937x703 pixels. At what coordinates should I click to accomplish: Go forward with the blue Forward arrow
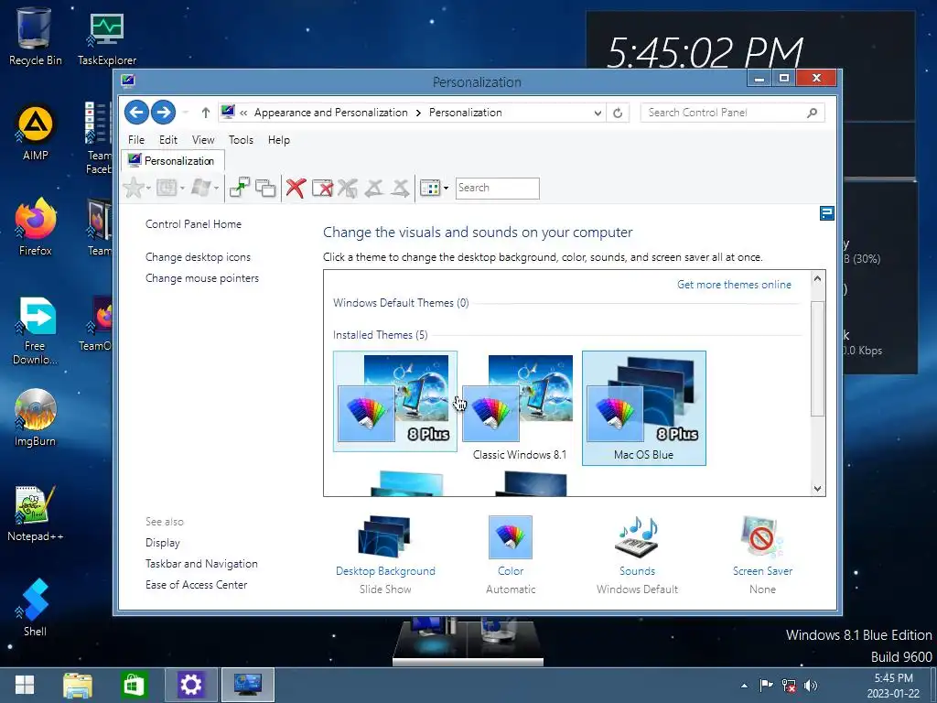coord(163,112)
